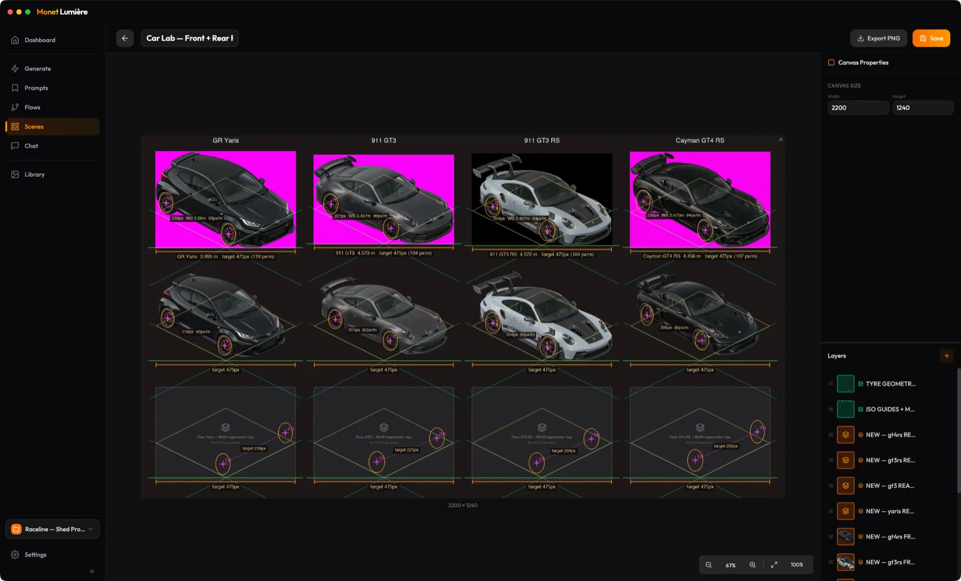This screenshot has width=961, height=581.
Task: Select the GR Yaris magenta reference image
Action: [225, 199]
